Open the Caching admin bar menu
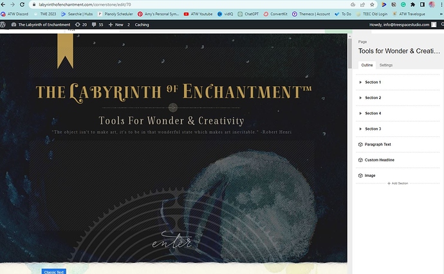This screenshot has height=274, width=444. click(142, 24)
